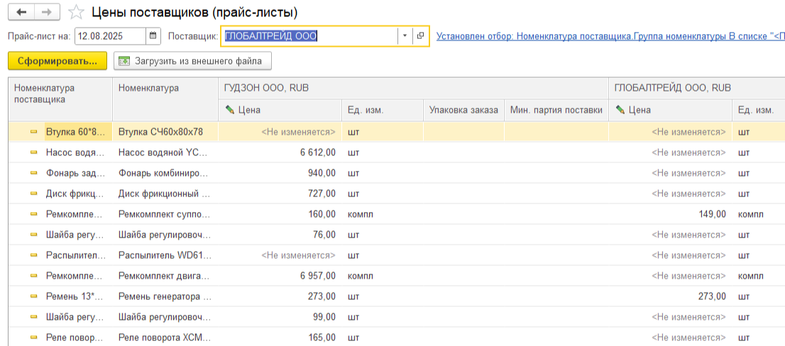Click the row icon beside Ремень 13*…
Screen dimensions: 785x346
pyautogui.click(x=34, y=296)
